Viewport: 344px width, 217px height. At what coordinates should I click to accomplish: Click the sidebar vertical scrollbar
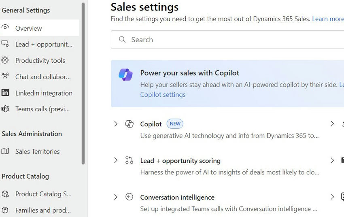pos(83,83)
